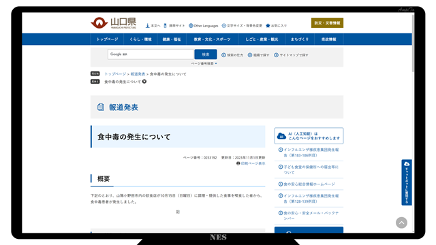Select トップページ in navigation bar
Screen dimensions: 436x245
tap(107, 39)
